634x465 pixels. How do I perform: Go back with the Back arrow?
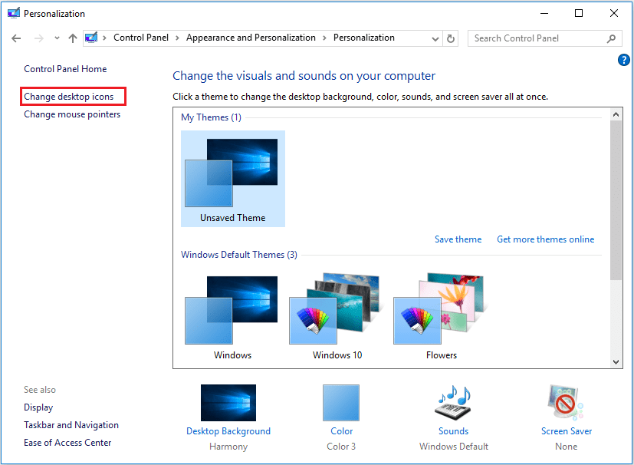coord(17,38)
